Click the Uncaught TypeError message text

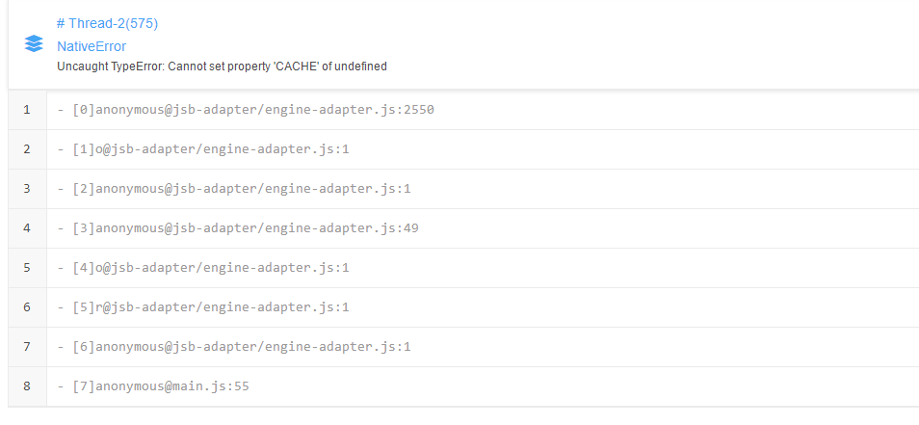click(222, 66)
